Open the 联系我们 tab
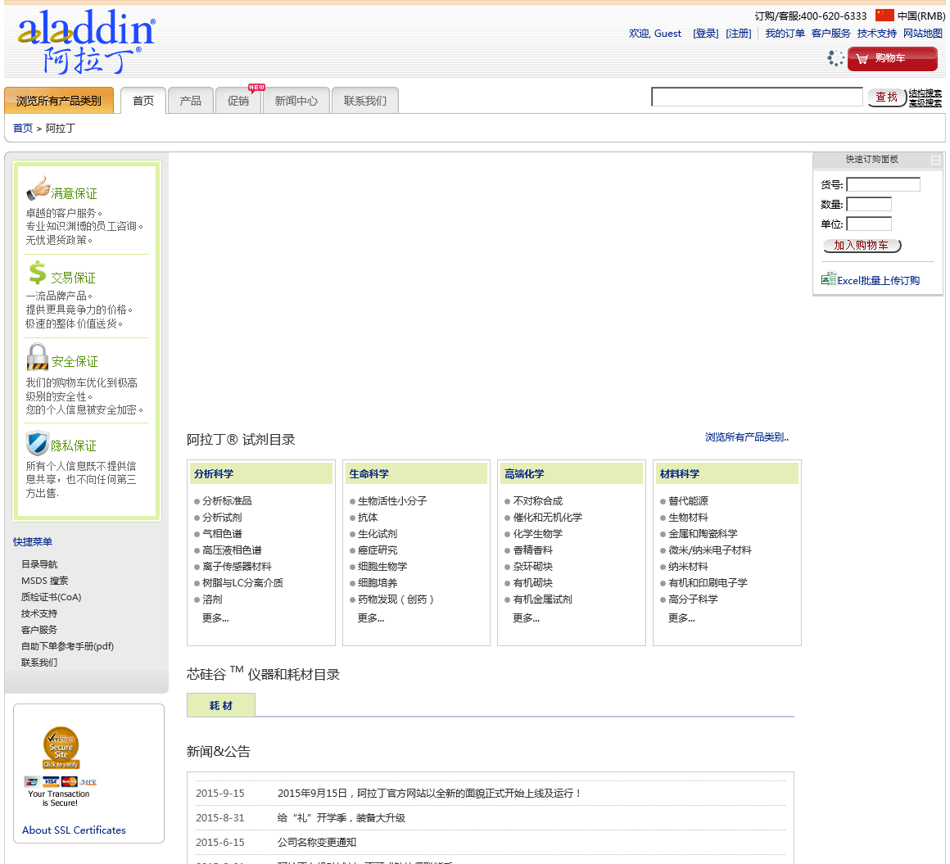 pyautogui.click(x=364, y=101)
